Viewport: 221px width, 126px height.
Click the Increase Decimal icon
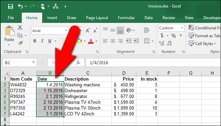tap(161, 43)
